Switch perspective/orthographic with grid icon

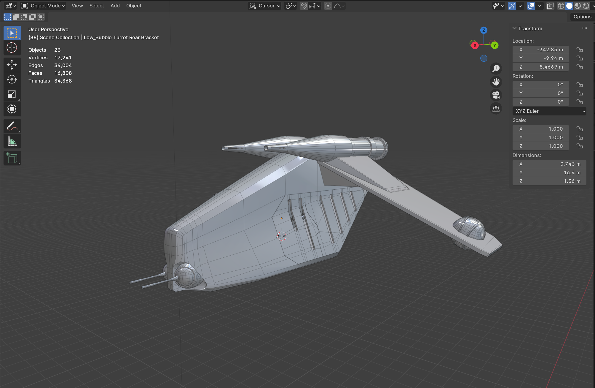pyautogui.click(x=496, y=109)
